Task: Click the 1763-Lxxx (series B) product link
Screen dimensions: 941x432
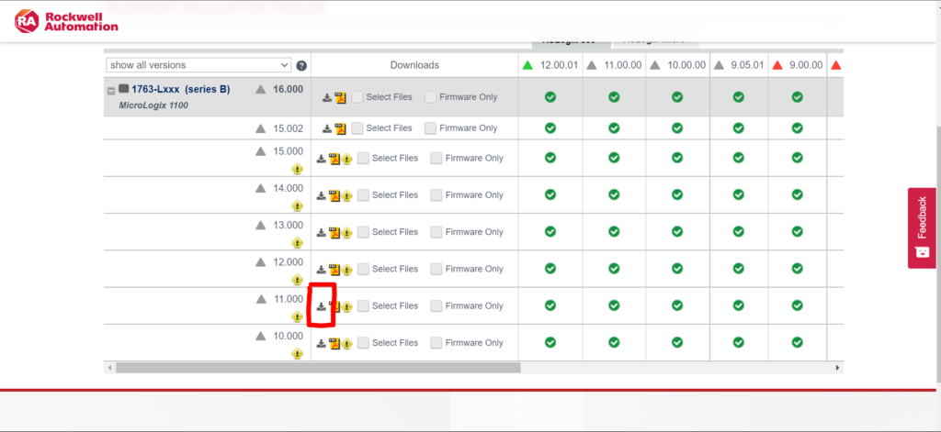Action: 181,89
